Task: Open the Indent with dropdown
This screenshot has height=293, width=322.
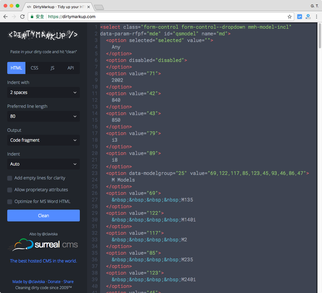Action: [44, 92]
